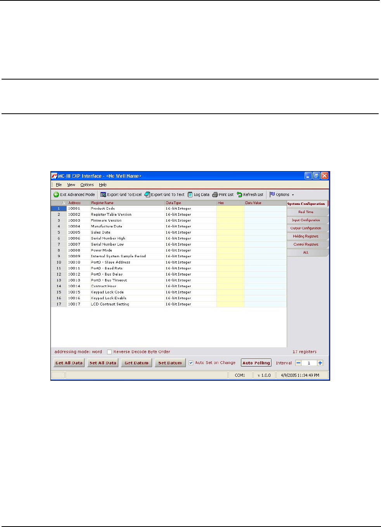Click the Auto Polling button

[x=256, y=363]
